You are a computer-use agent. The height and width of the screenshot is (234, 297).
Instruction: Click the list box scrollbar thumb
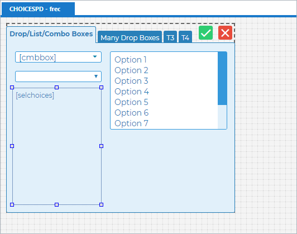[x=222, y=78]
